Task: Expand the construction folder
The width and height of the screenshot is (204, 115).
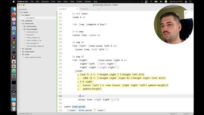Action: click(x=22, y=26)
